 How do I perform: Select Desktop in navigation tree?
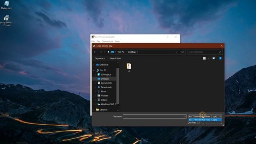[105, 79]
